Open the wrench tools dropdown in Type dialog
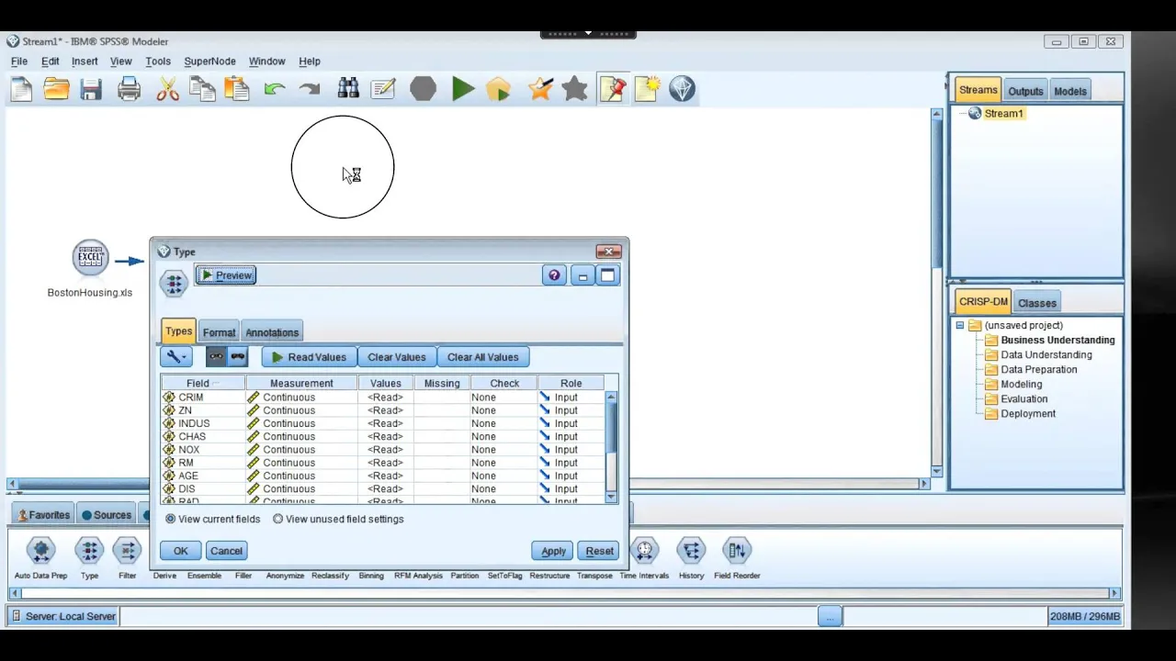The width and height of the screenshot is (1176, 661). click(x=175, y=357)
